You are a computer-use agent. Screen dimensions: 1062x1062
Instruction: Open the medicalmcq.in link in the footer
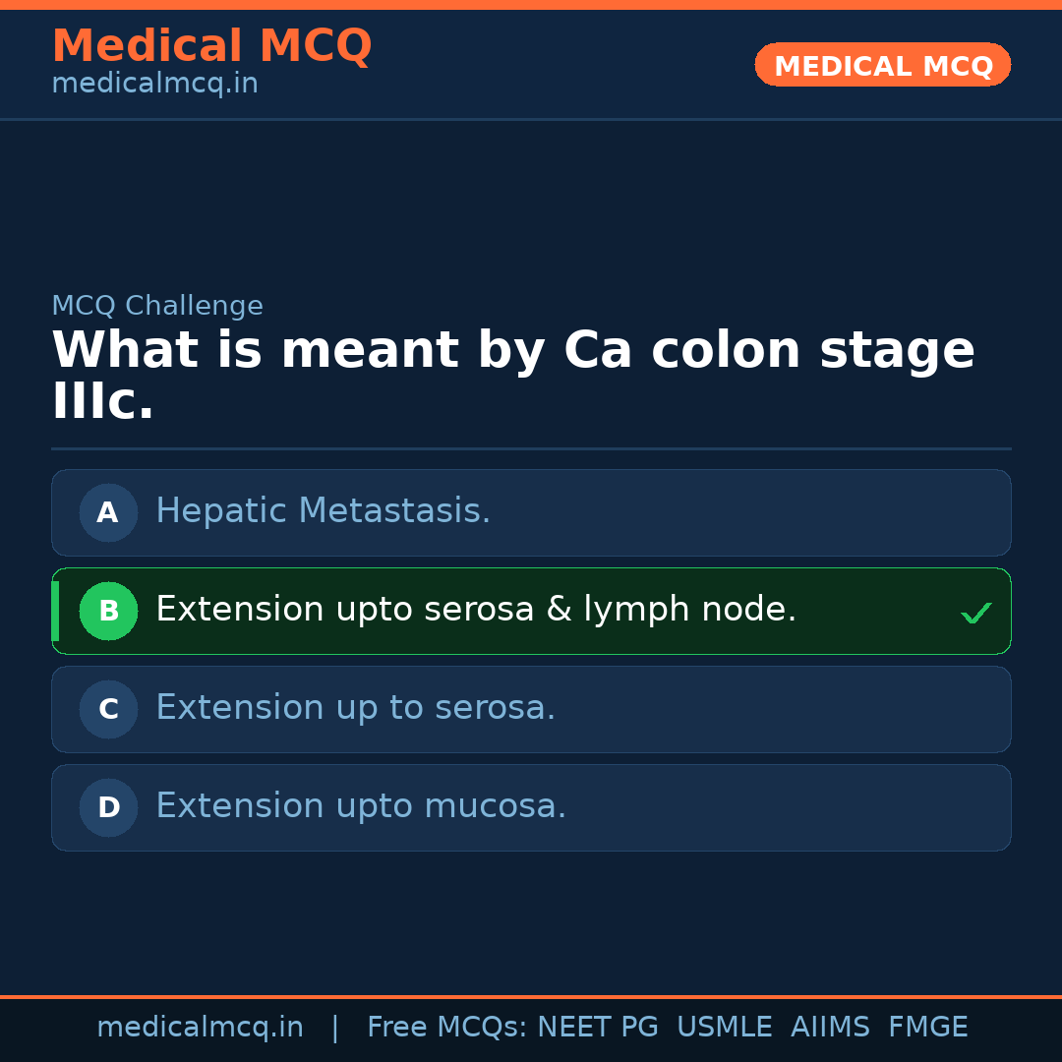(x=200, y=1028)
